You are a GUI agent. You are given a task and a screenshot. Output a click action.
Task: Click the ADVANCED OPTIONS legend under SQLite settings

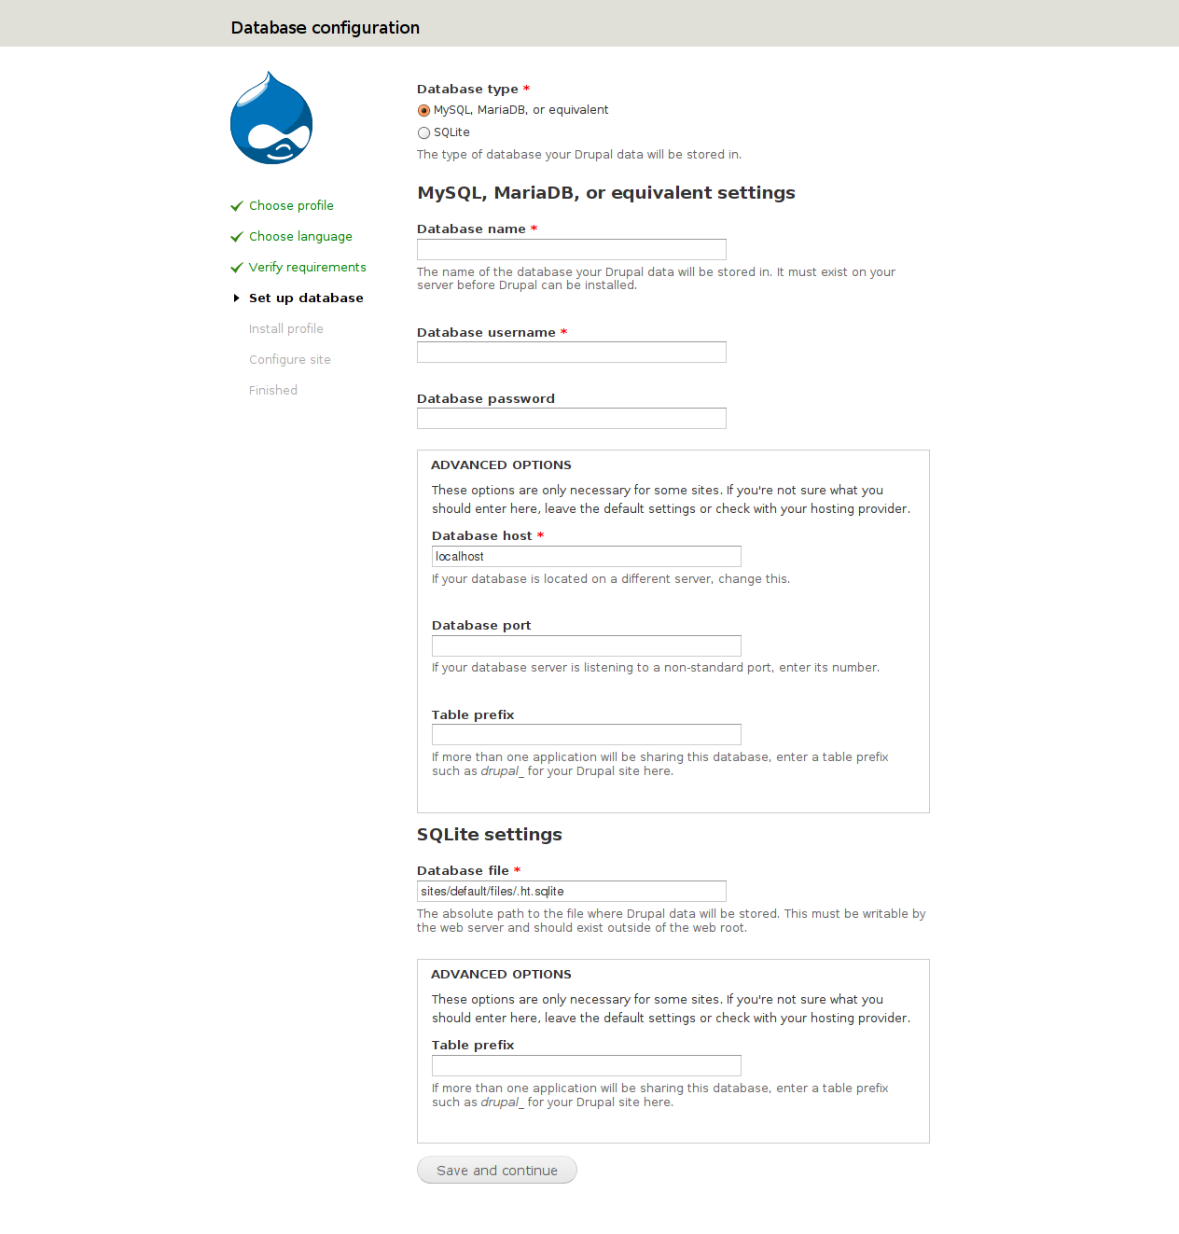[501, 975]
